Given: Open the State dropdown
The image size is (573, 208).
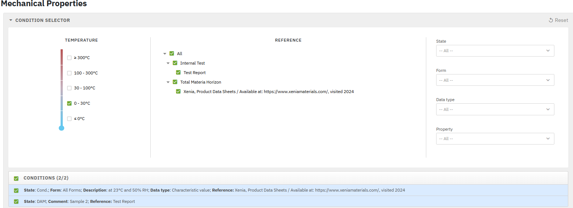Looking at the screenshot, I should pos(495,51).
